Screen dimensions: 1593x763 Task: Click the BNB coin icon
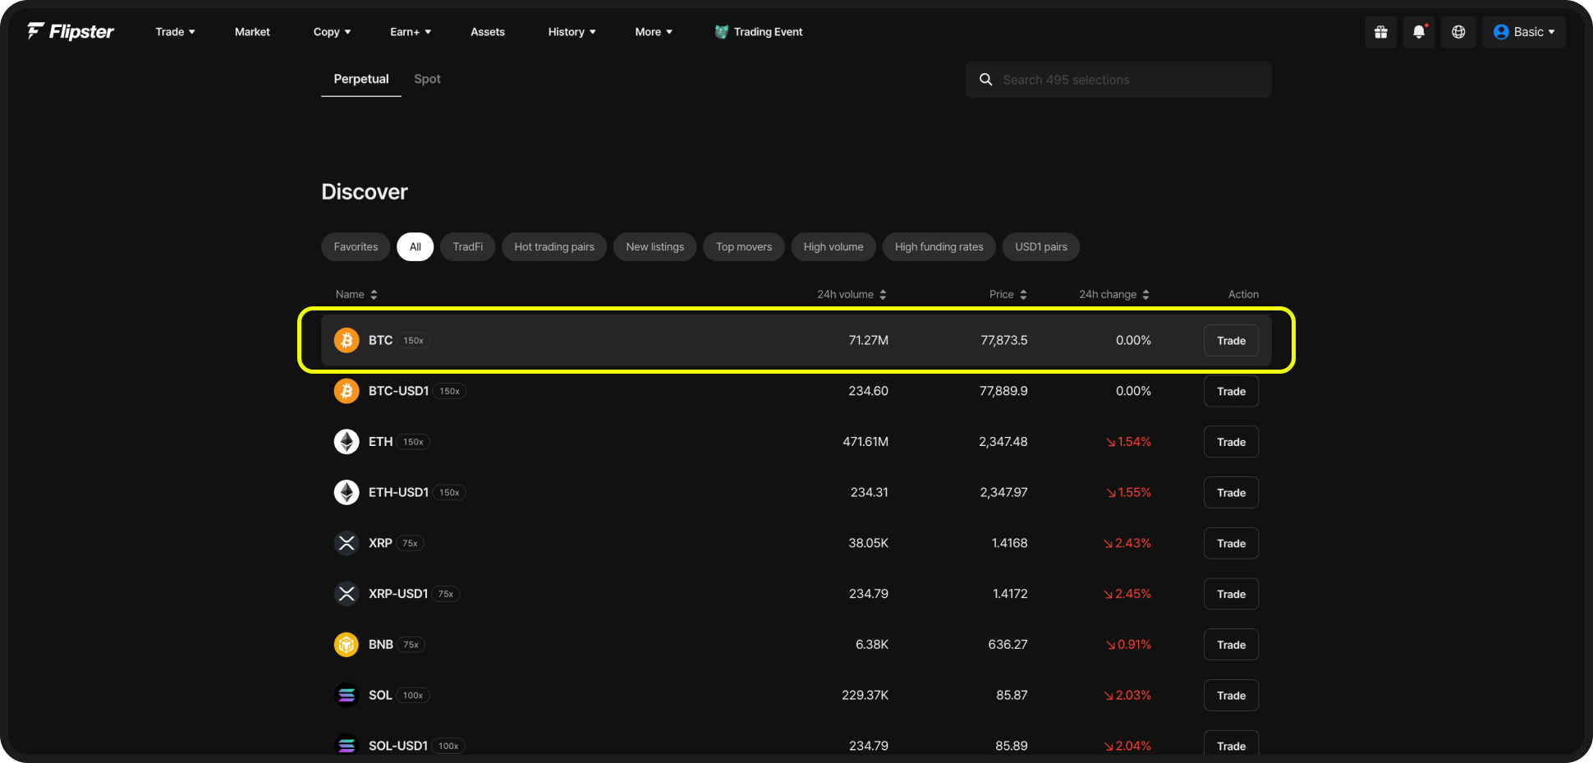click(x=347, y=645)
